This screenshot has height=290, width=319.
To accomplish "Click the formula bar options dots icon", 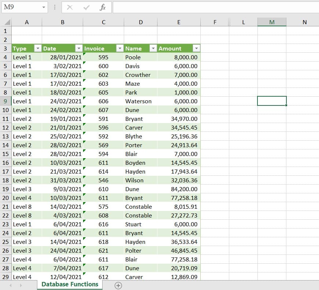I will [55, 7].
